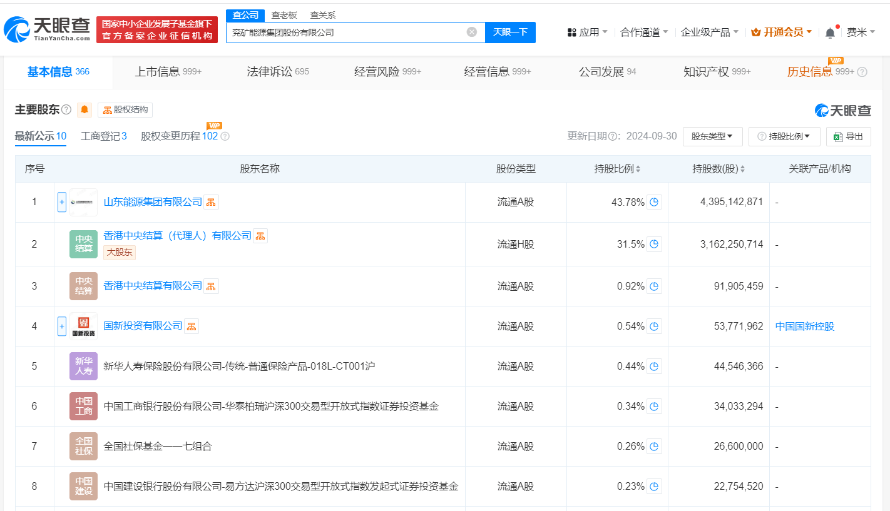Click pie chart icon next to 0.23%
Viewport: 890px width, 511px height.
pyautogui.click(x=654, y=486)
